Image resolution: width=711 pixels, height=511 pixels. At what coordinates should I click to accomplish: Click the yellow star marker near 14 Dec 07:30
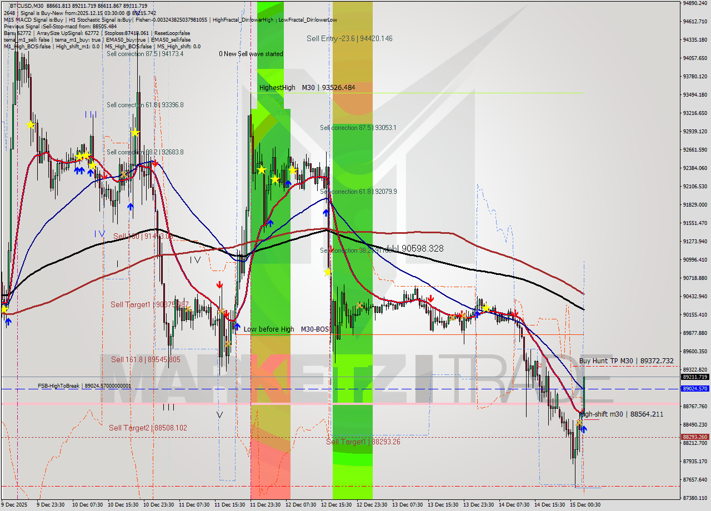486,307
